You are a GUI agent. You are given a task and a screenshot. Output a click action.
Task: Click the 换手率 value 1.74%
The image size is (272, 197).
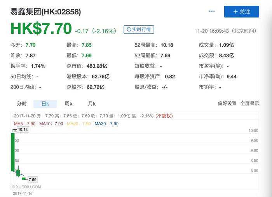click(x=38, y=66)
